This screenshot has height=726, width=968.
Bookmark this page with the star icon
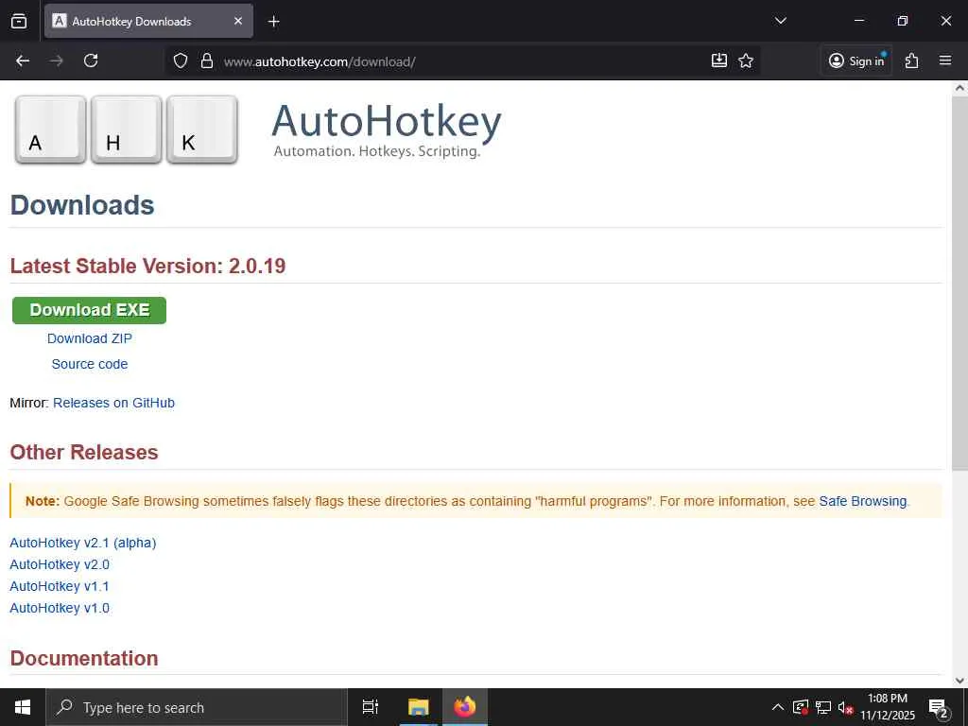746,60
